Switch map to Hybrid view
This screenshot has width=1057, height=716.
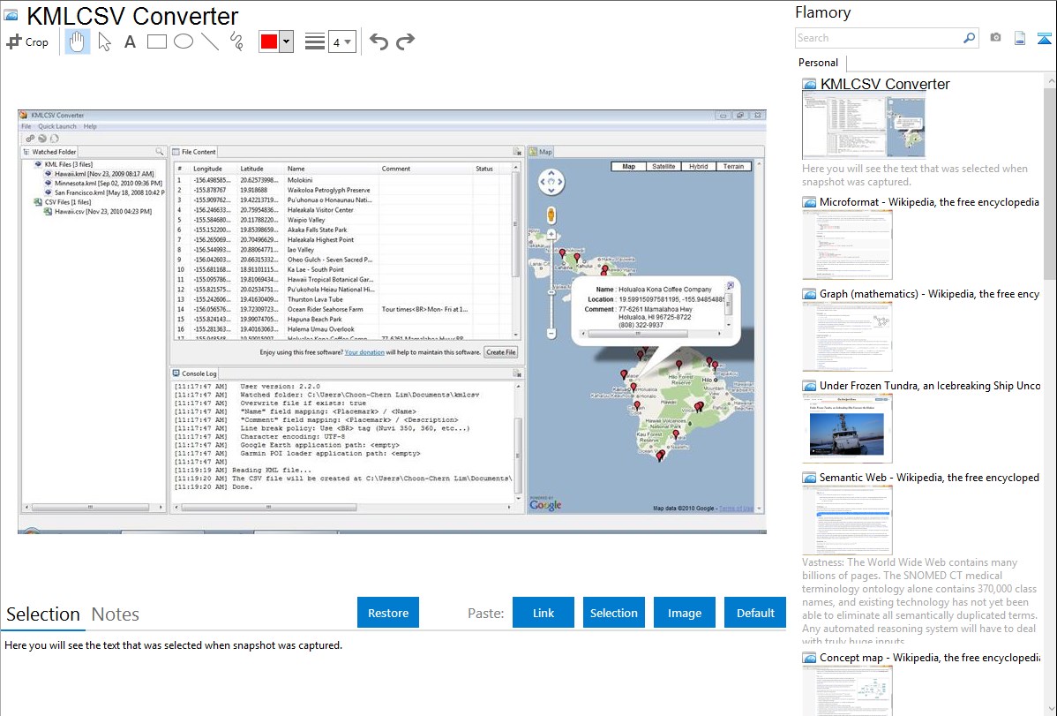click(699, 166)
